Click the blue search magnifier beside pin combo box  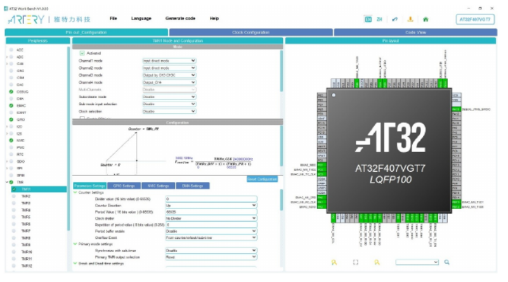tap(446, 262)
